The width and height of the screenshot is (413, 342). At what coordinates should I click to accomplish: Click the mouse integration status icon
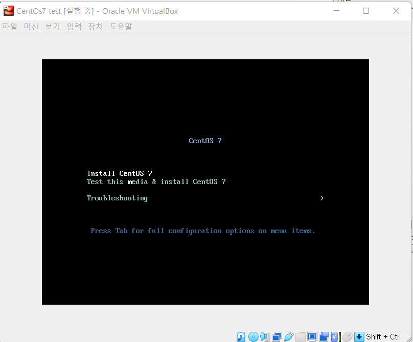[x=348, y=337]
